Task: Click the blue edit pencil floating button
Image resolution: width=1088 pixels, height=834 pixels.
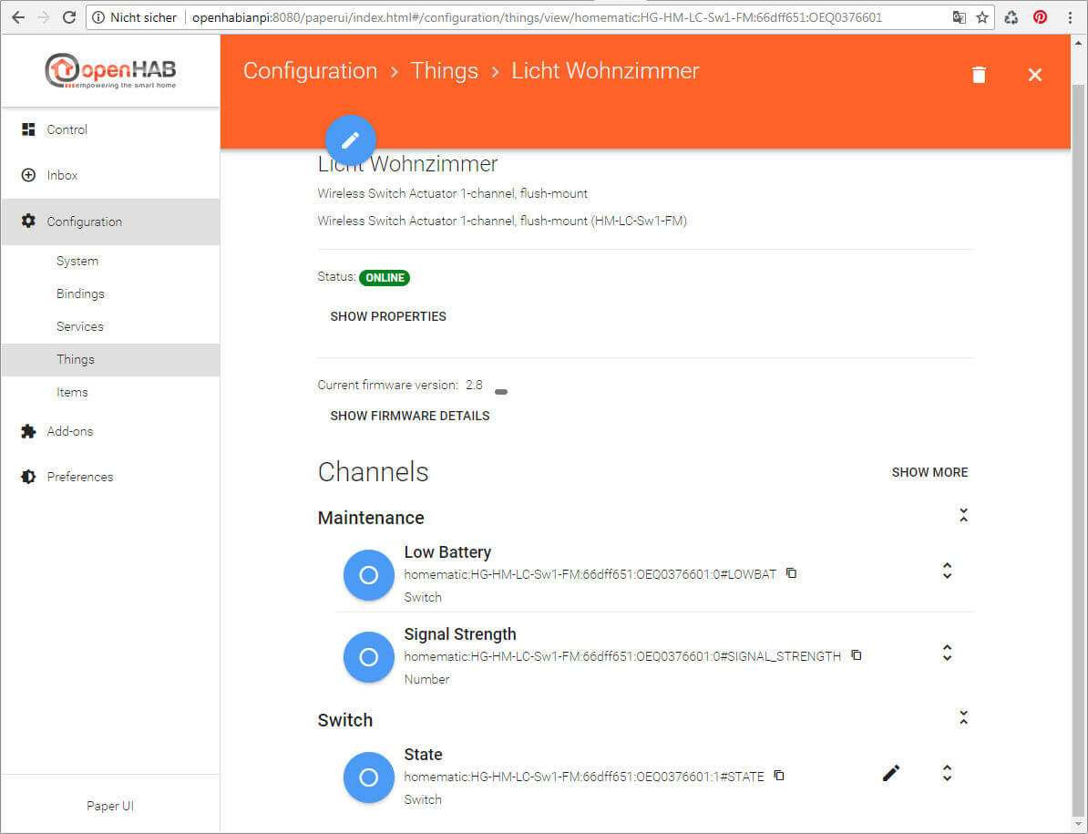Action: [x=351, y=140]
